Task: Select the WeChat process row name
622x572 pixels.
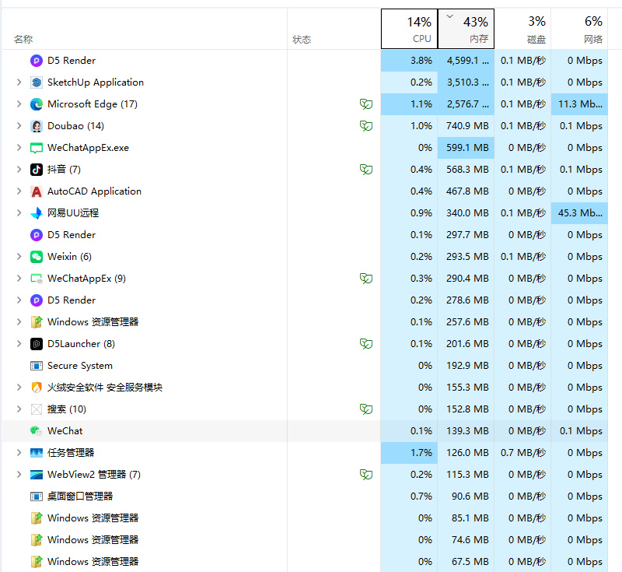Action: [65, 431]
